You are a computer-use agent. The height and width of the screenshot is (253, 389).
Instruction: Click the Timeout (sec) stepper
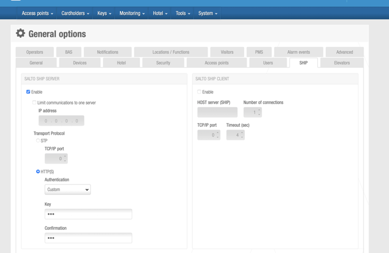pyautogui.click(x=235, y=135)
